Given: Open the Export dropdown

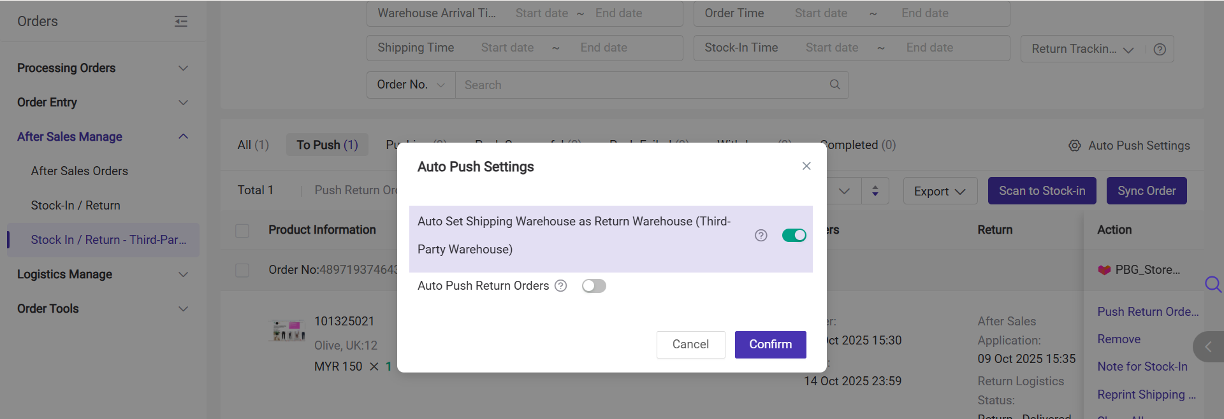Looking at the screenshot, I should pyautogui.click(x=940, y=191).
